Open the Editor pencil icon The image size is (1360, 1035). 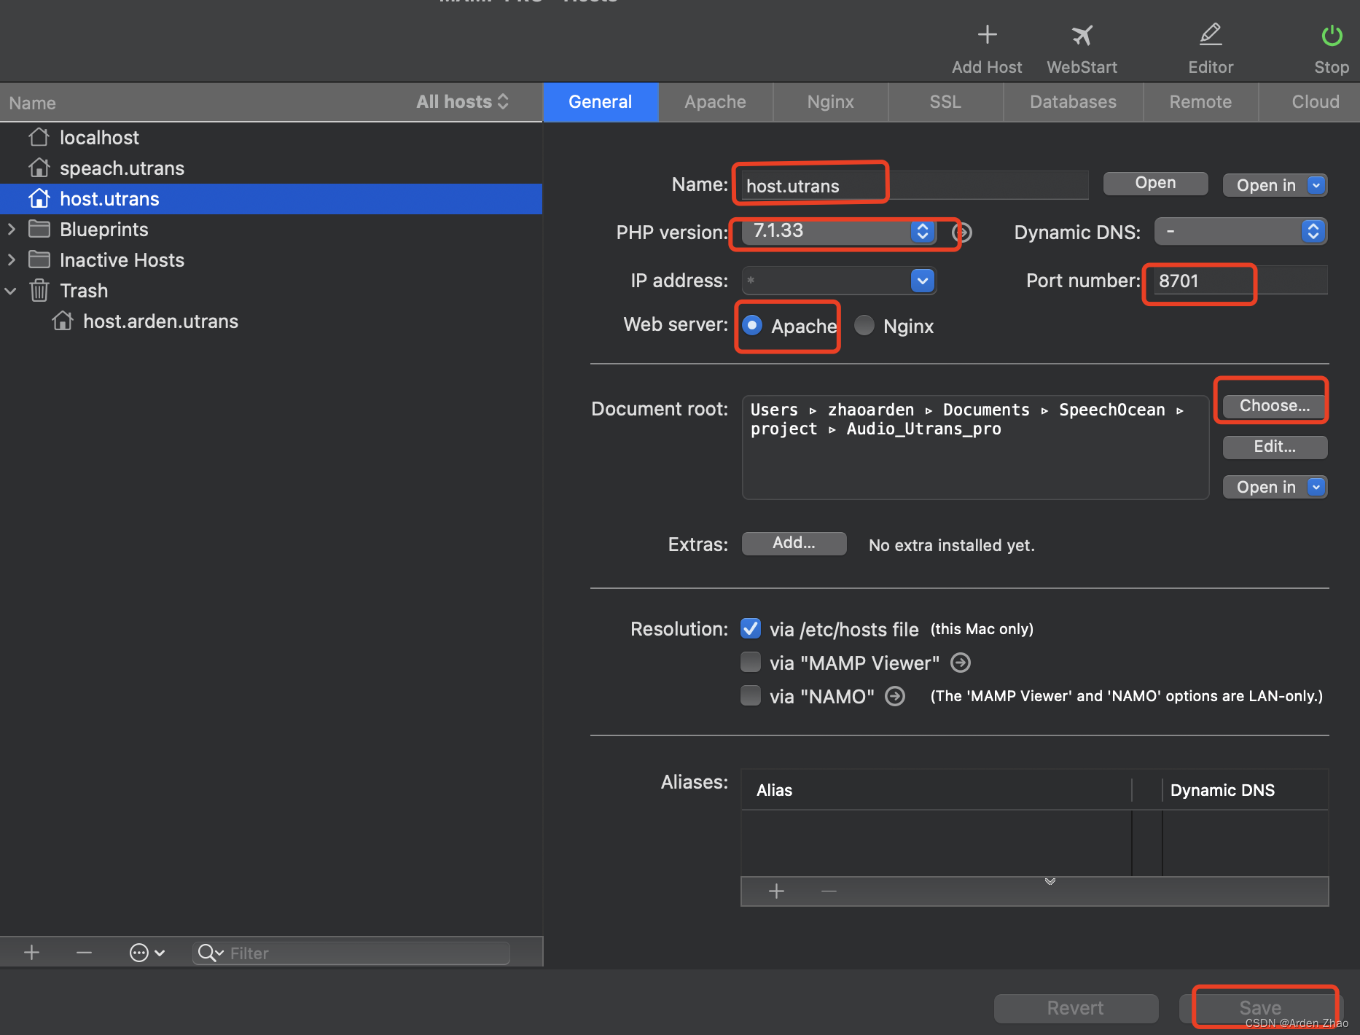1210,34
